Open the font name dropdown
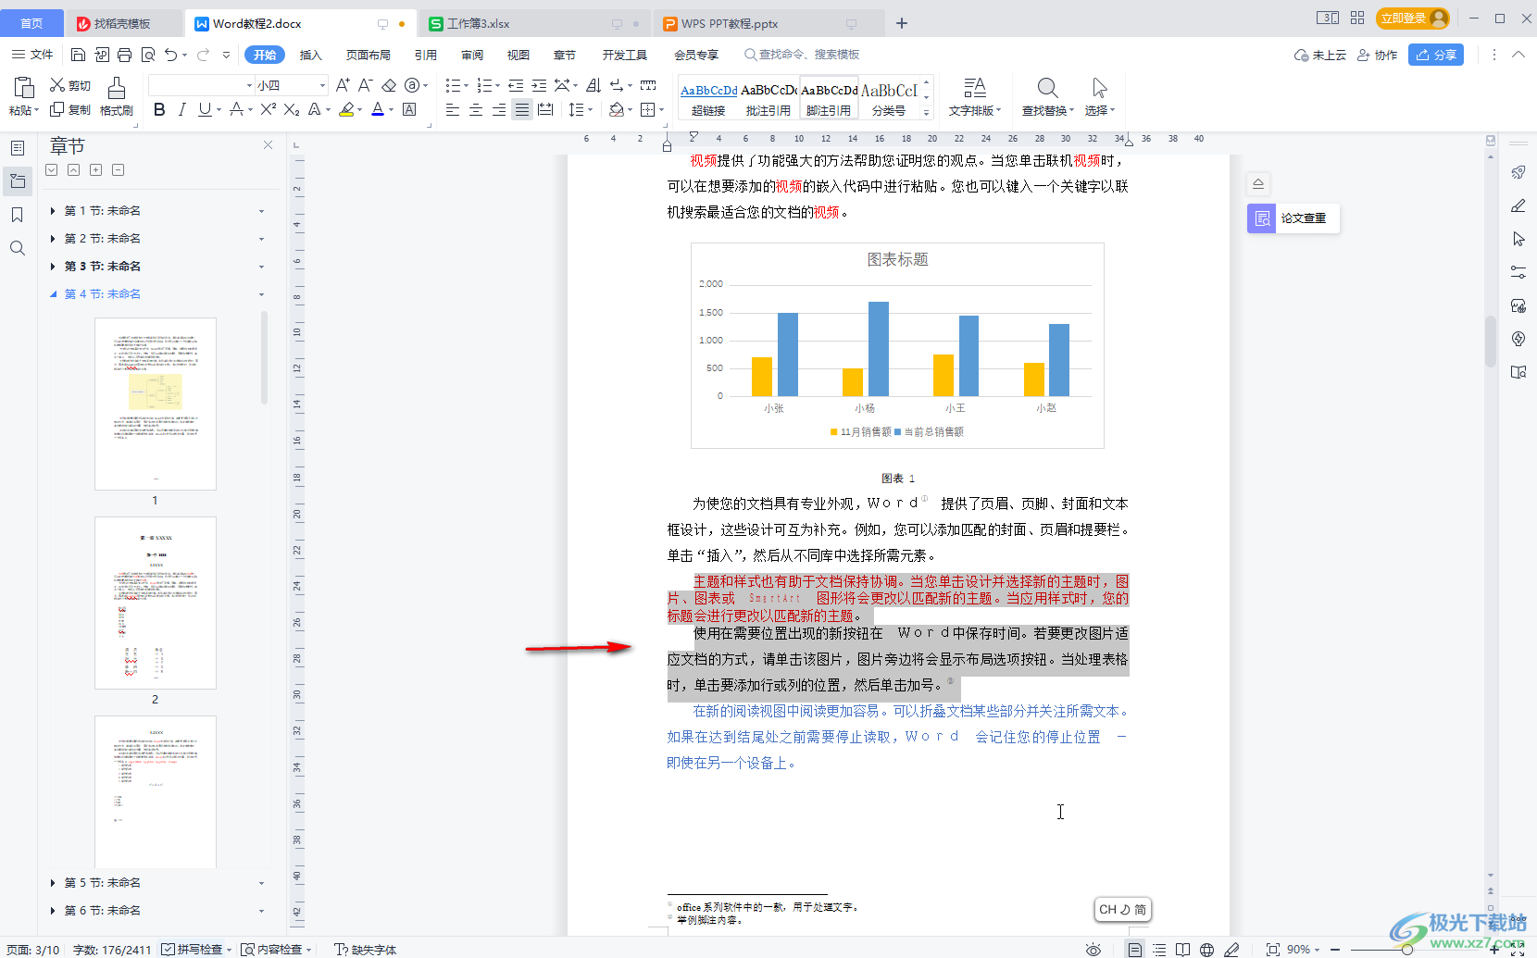Image resolution: width=1537 pixels, height=958 pixels. [249, 85]
